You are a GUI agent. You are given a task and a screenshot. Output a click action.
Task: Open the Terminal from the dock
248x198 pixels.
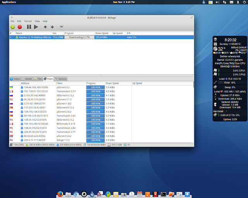[164, 195]
